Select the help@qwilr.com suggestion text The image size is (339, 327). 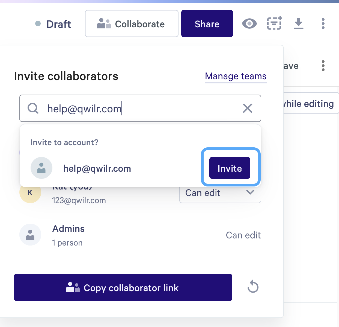[97, 168]
